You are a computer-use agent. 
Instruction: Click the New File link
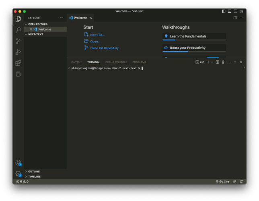(97, 35)
